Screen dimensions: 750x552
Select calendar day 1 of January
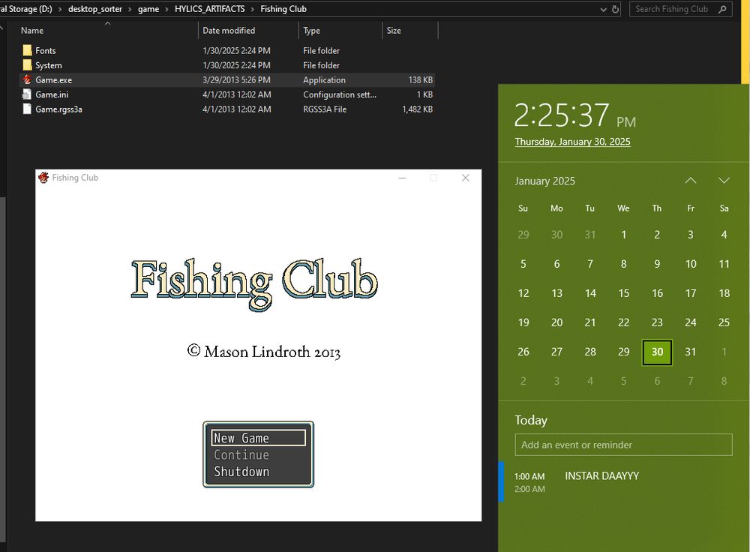624,235
